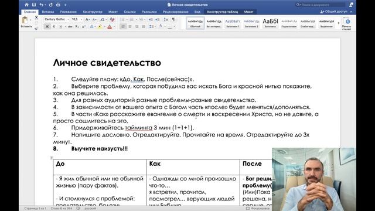Image resolution: width=375 pixels, height=211 pixels.
Task: Click the Фокусировка focus mode button
Action: coord(258,209)
